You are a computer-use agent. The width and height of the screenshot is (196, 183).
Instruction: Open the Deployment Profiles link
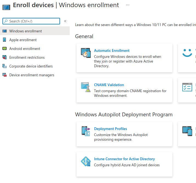(x=110, y=129)
